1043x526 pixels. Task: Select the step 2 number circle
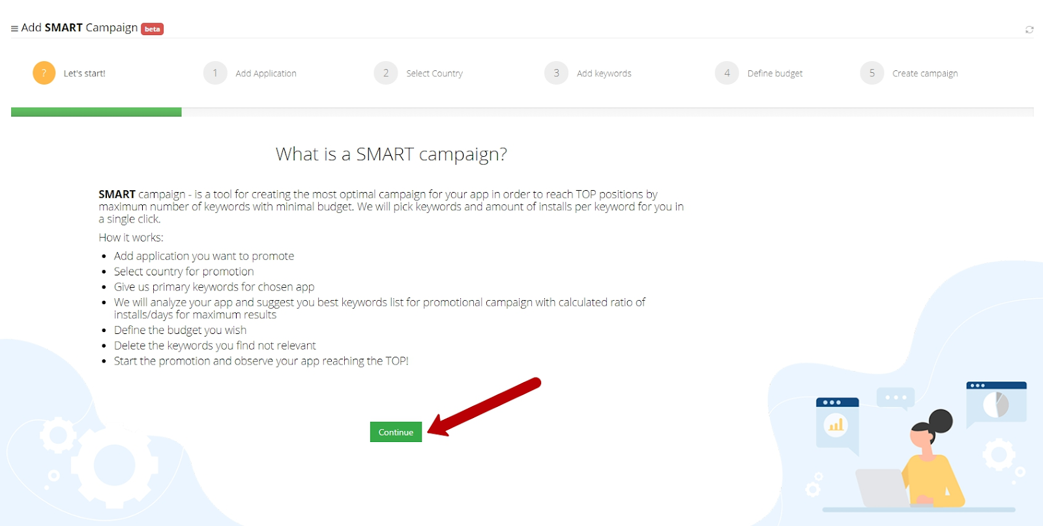(386, 73)
